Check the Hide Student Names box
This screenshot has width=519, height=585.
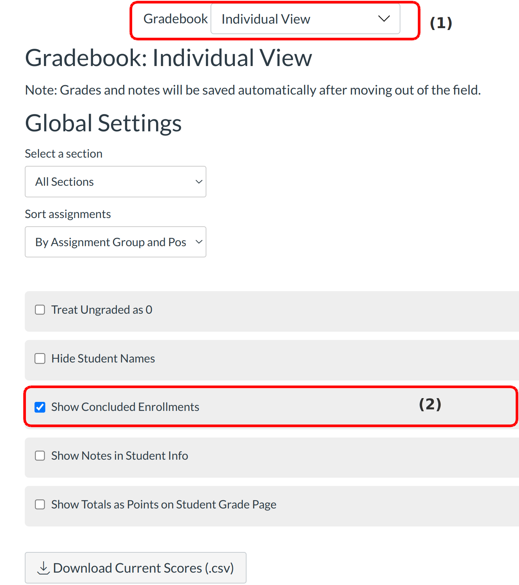40,359
